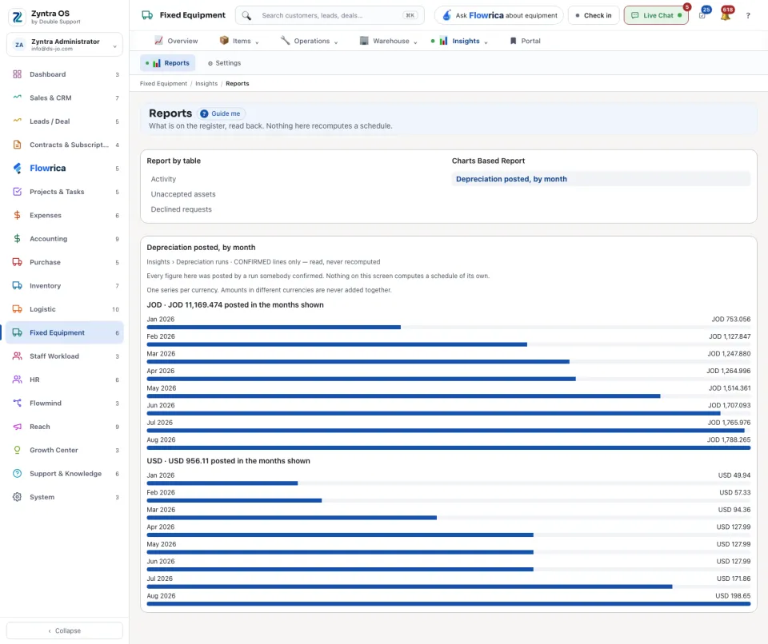Open the Activity table report
Image resolution: width=768 pixels, height=644 pixels.
point(163,179)
